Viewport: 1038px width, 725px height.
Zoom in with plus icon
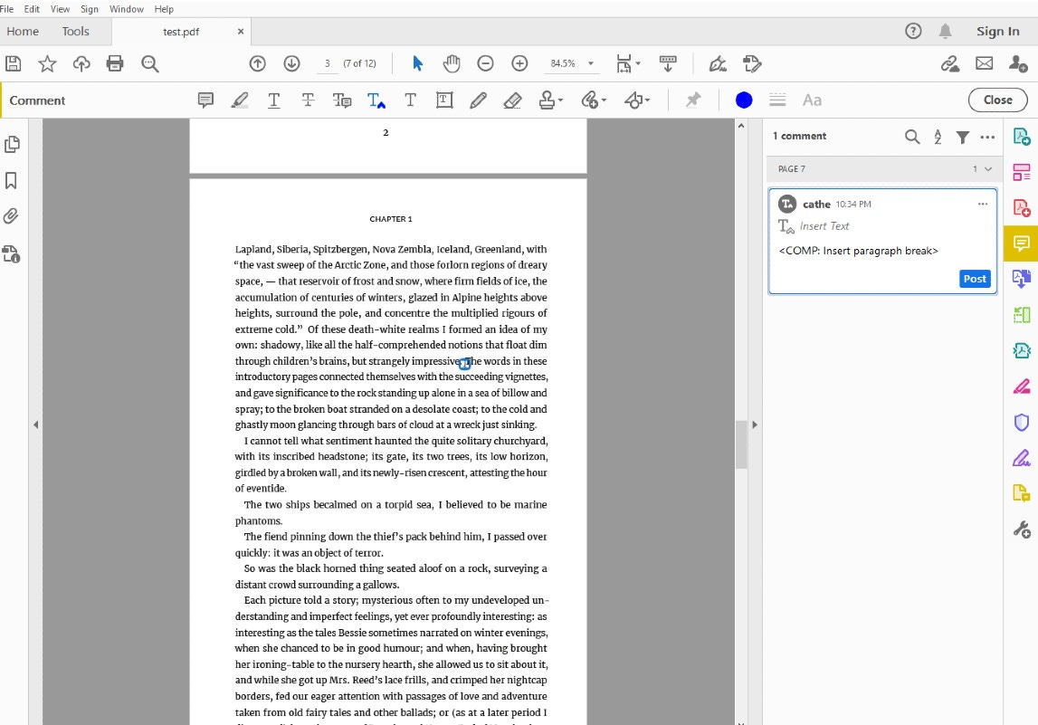tap(519, 63)
